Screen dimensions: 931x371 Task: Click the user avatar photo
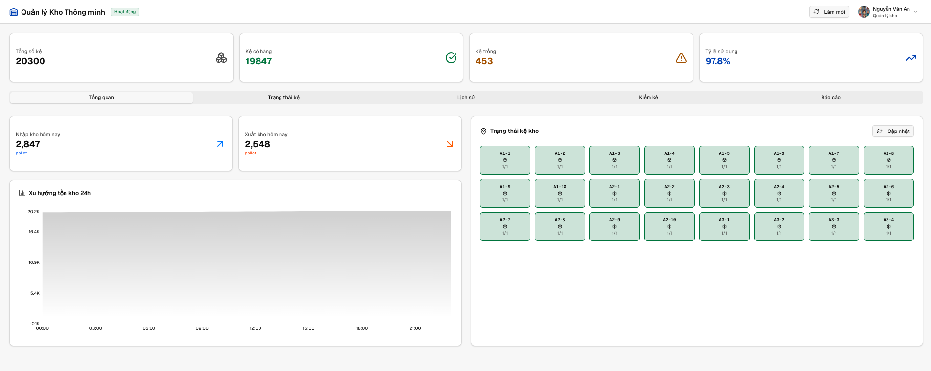[x=864, y=12]
